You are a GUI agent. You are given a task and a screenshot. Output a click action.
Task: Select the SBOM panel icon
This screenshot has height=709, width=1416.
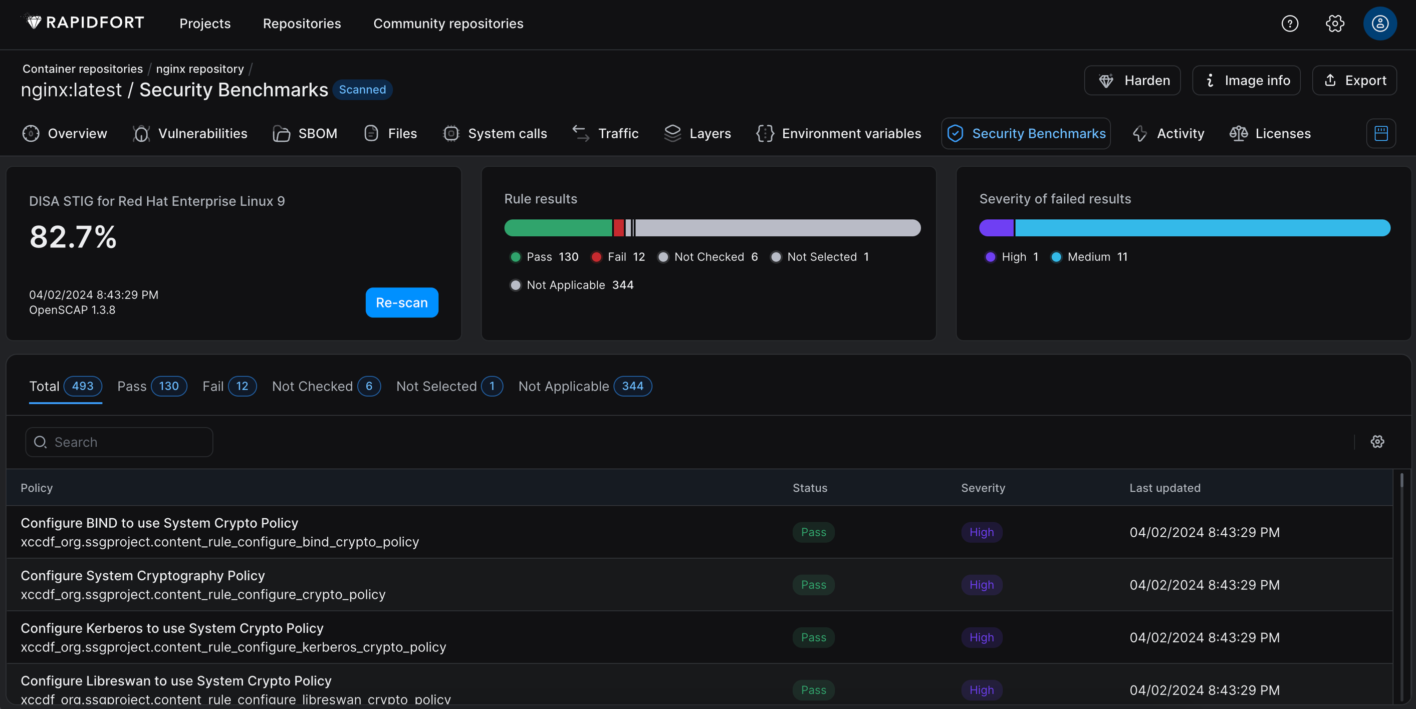(x=281, y=134)
